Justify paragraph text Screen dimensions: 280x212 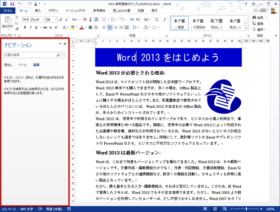(121, 28)
